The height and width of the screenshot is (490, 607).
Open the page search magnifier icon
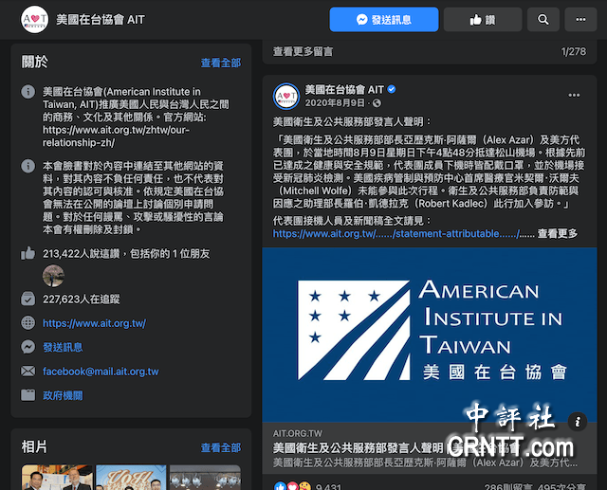[x=543, y=19]
